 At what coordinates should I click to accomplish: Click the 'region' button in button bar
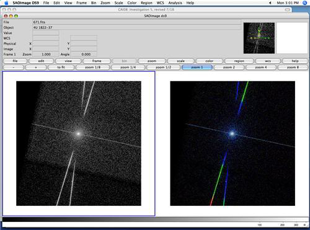pyautogui.click(x=239, y=61)
